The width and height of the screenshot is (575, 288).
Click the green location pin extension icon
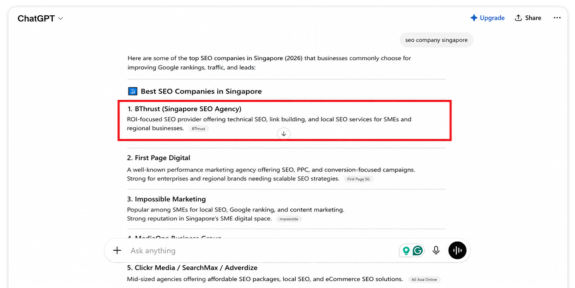pos(406,251)
